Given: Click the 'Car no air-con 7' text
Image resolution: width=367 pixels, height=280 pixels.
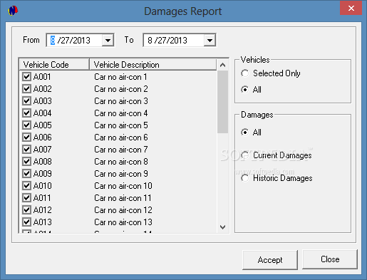Looking at the screenshot, I should 121,150.
